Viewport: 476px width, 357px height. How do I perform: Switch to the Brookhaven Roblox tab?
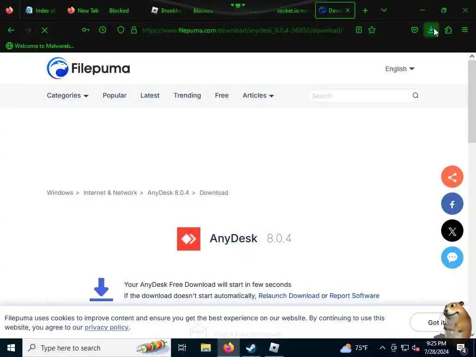(x=166, y=10)
